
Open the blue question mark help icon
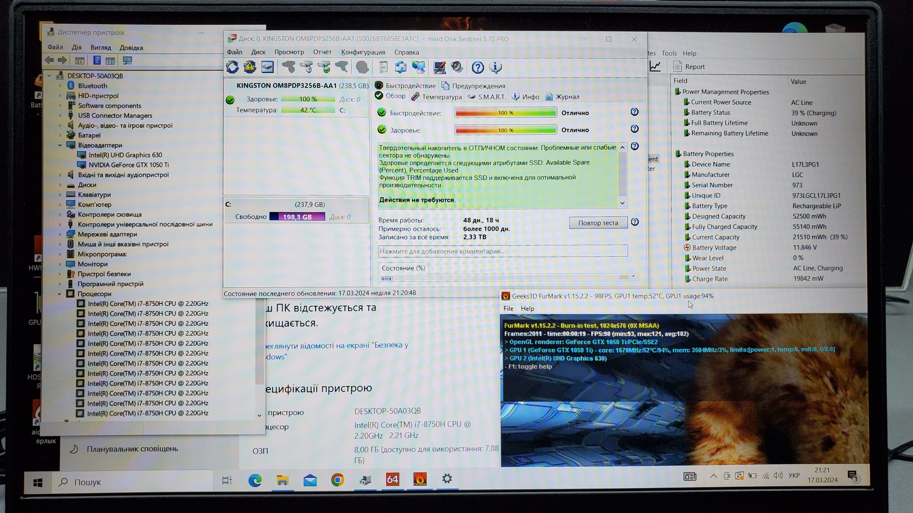point(478,67)
